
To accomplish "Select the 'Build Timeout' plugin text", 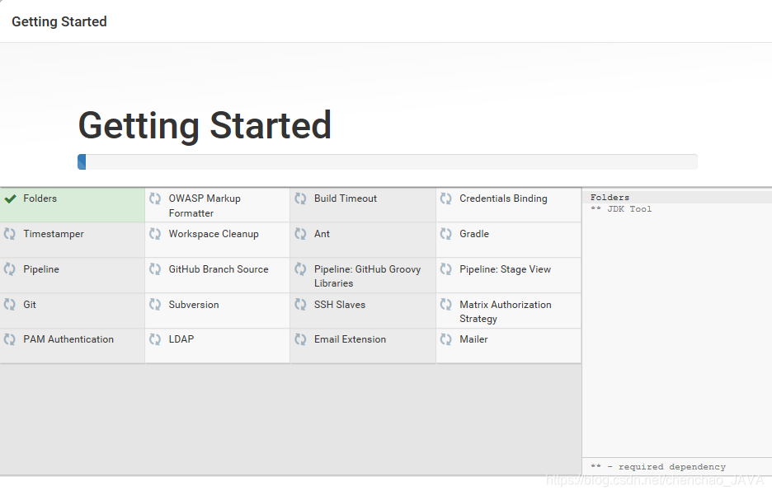I will (x=346, y=198).
